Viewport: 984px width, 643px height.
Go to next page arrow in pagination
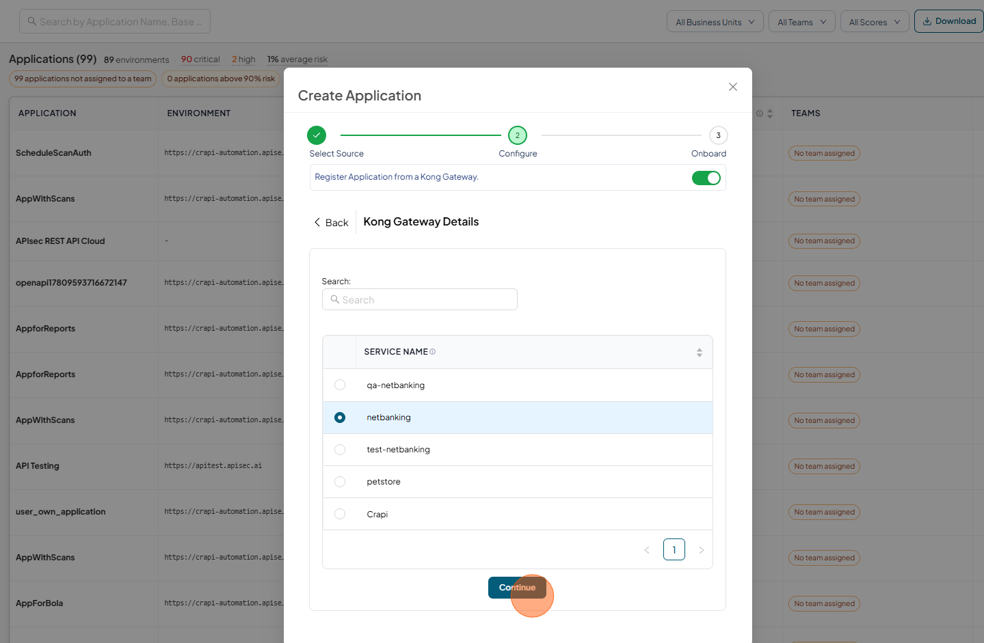[x=701, y=550]
